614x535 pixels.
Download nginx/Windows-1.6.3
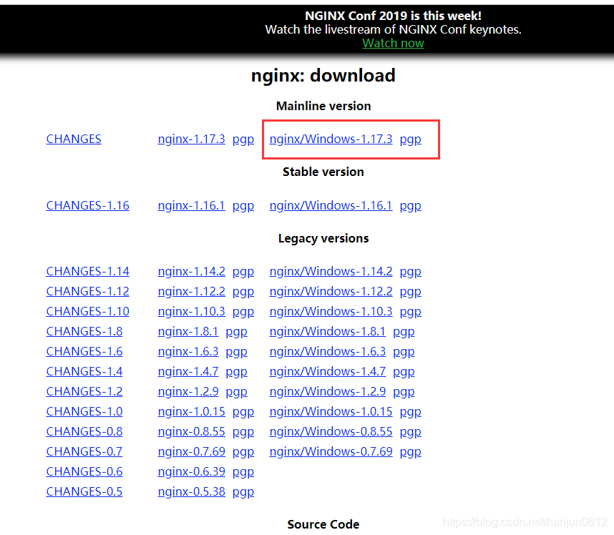click(327, 351)
